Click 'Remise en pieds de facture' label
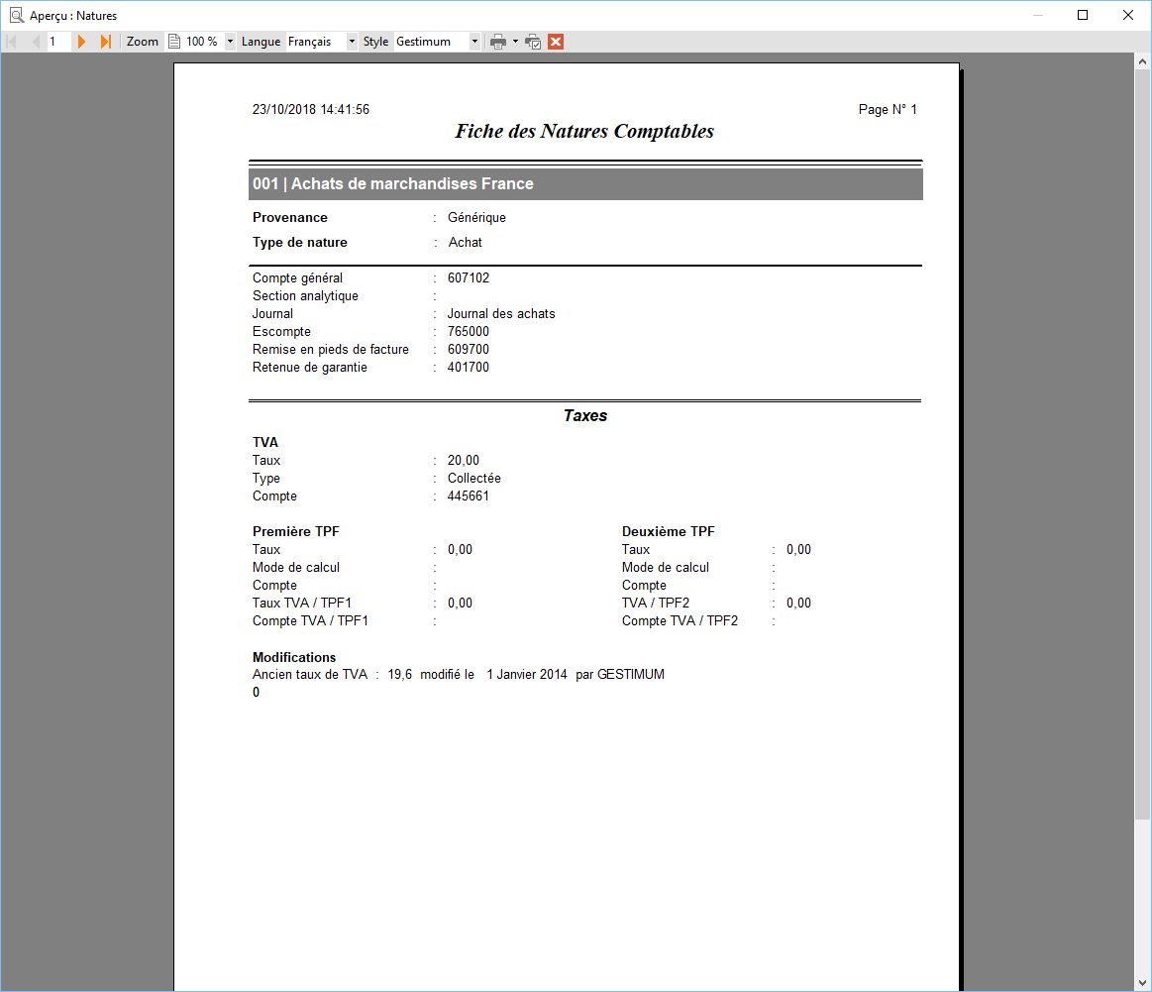The height and width of the screenshot is (992, 1152). [x=331, y=350]
